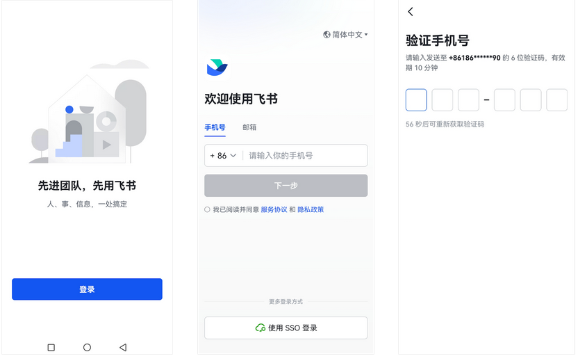
Task: Open the 隐私政策 link
Action: (311, 209)
